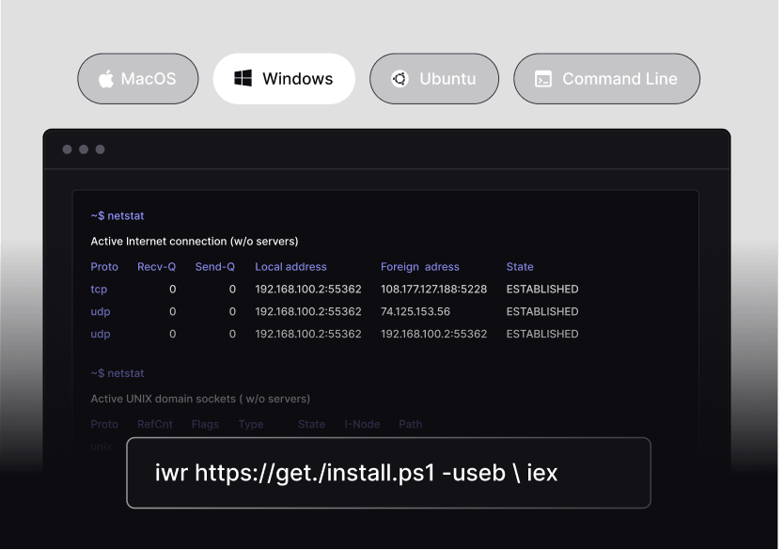Select the Windows tab

click(x=284, y=78)
